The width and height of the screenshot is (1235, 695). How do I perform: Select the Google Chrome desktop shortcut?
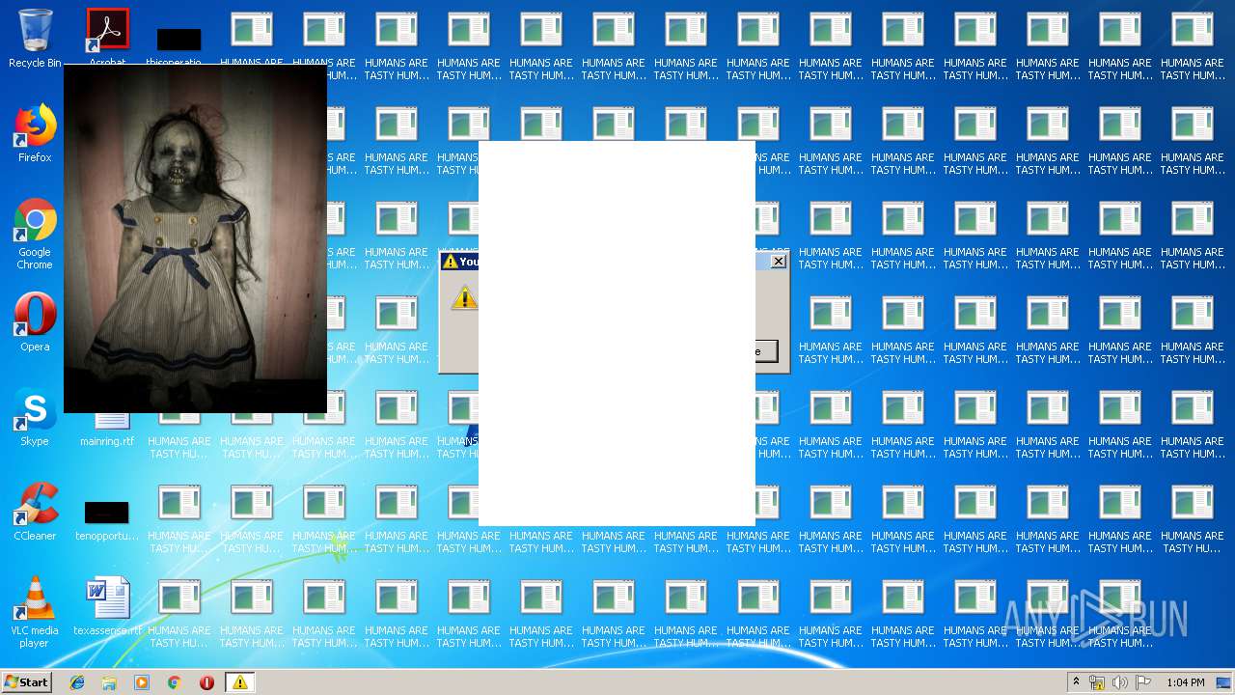[35, 235]
